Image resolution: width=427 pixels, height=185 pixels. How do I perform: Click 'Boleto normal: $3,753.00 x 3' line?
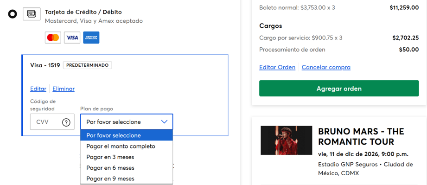tap(297, 7)
